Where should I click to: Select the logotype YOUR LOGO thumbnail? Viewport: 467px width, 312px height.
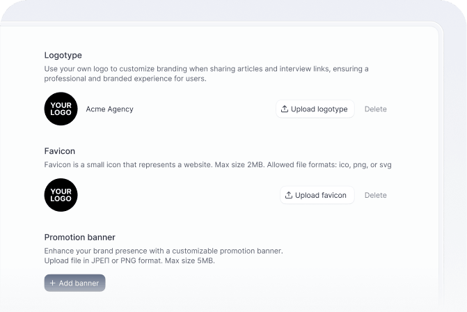click(x=61, y=109)
